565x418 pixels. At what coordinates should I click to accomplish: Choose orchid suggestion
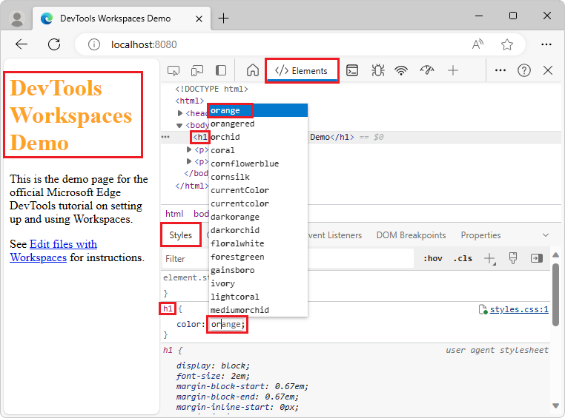pos(258,137)
